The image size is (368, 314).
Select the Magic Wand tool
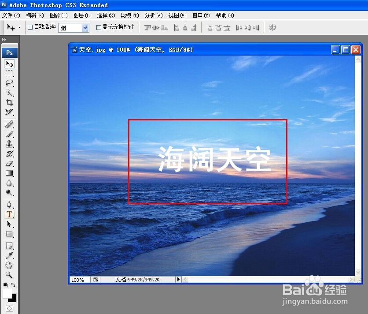coord(9,93)
